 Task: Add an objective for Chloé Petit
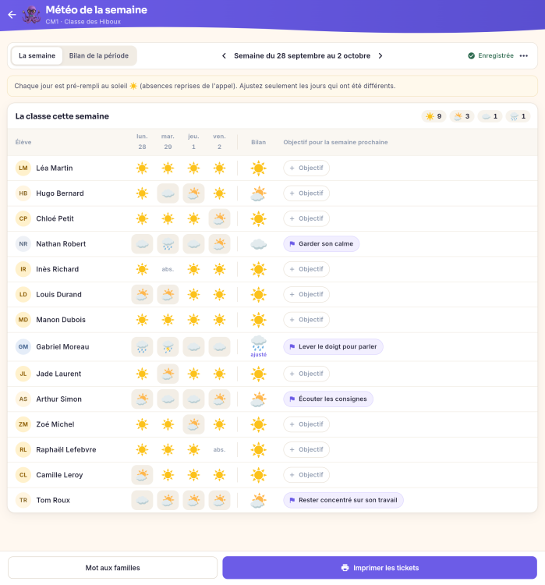[x=306, y=218]
